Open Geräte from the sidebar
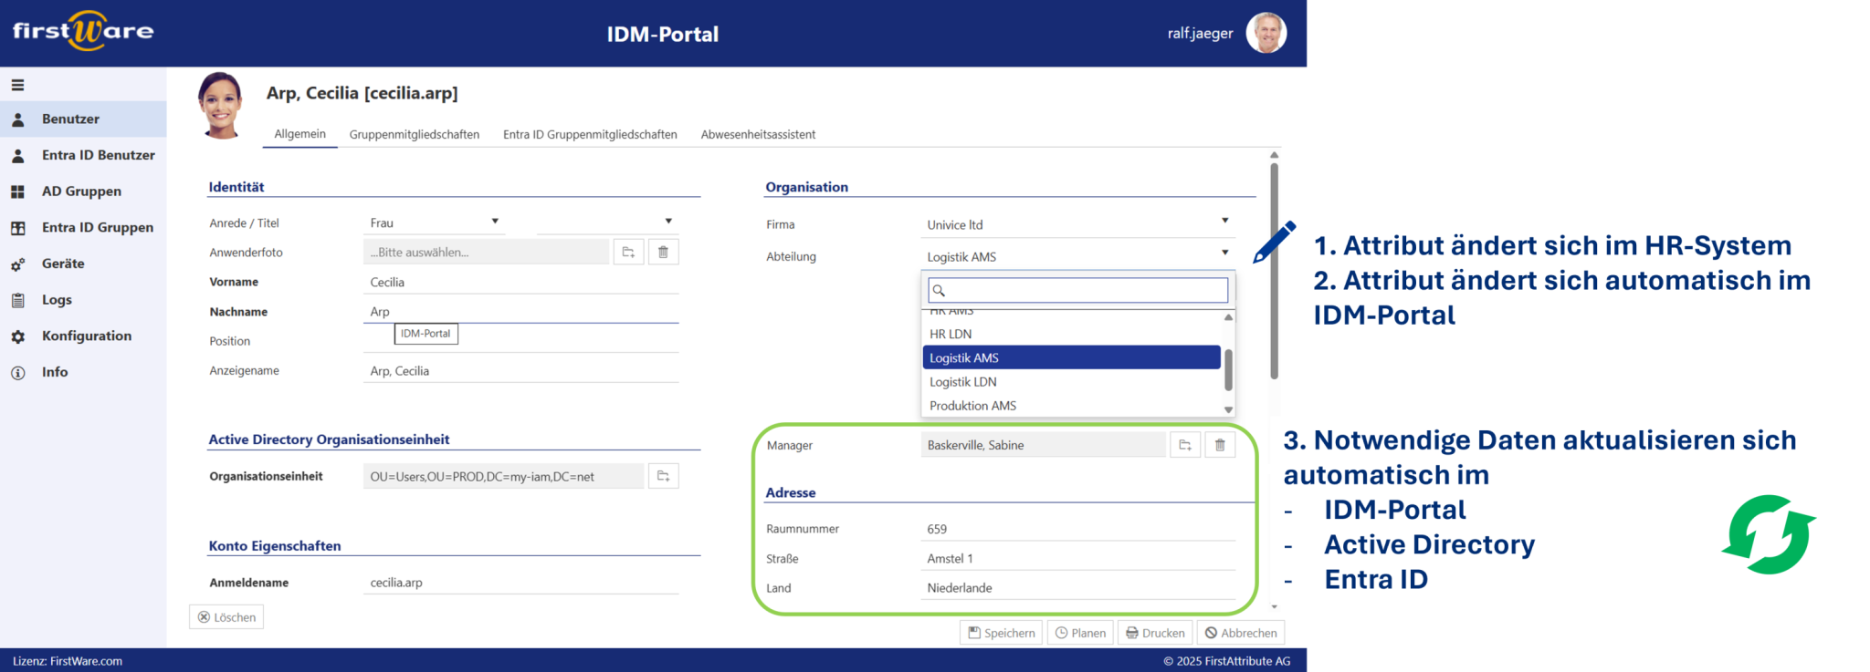 (63, 264)
